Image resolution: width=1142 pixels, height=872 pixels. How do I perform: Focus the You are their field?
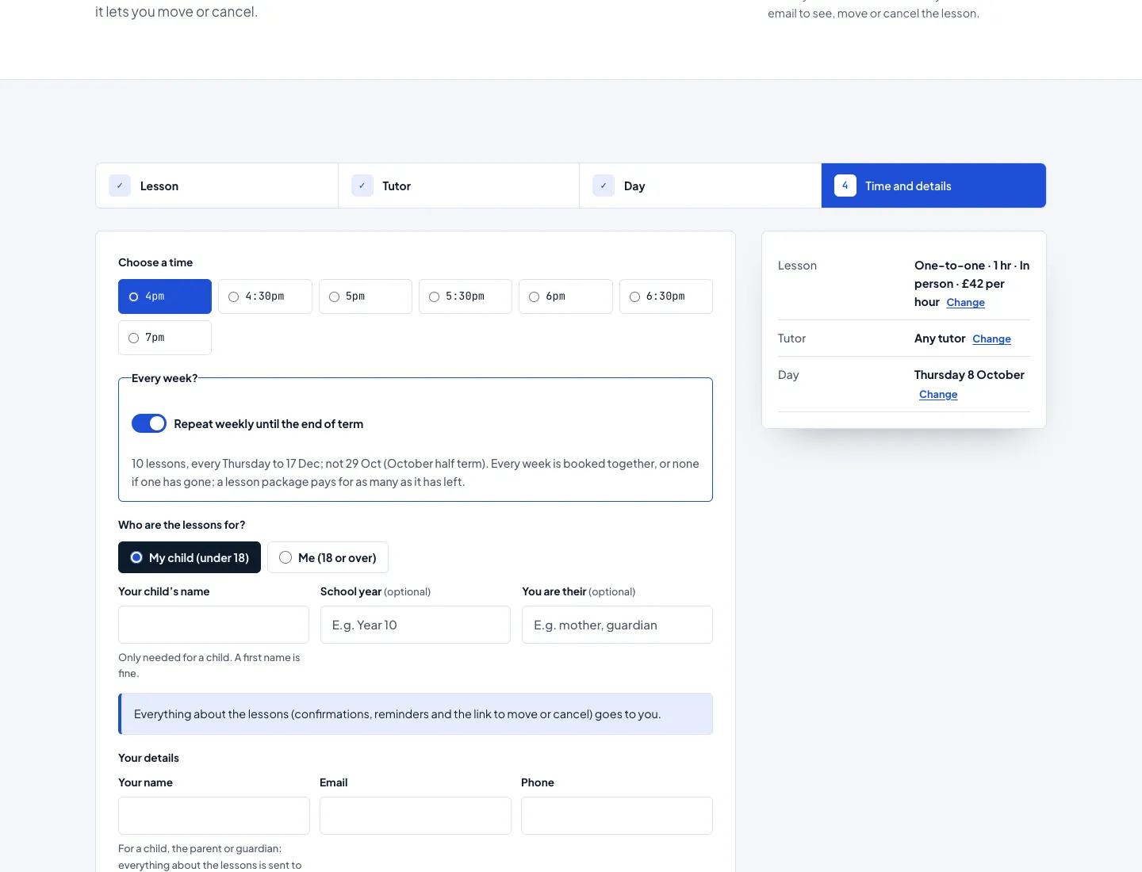point(617,625)
